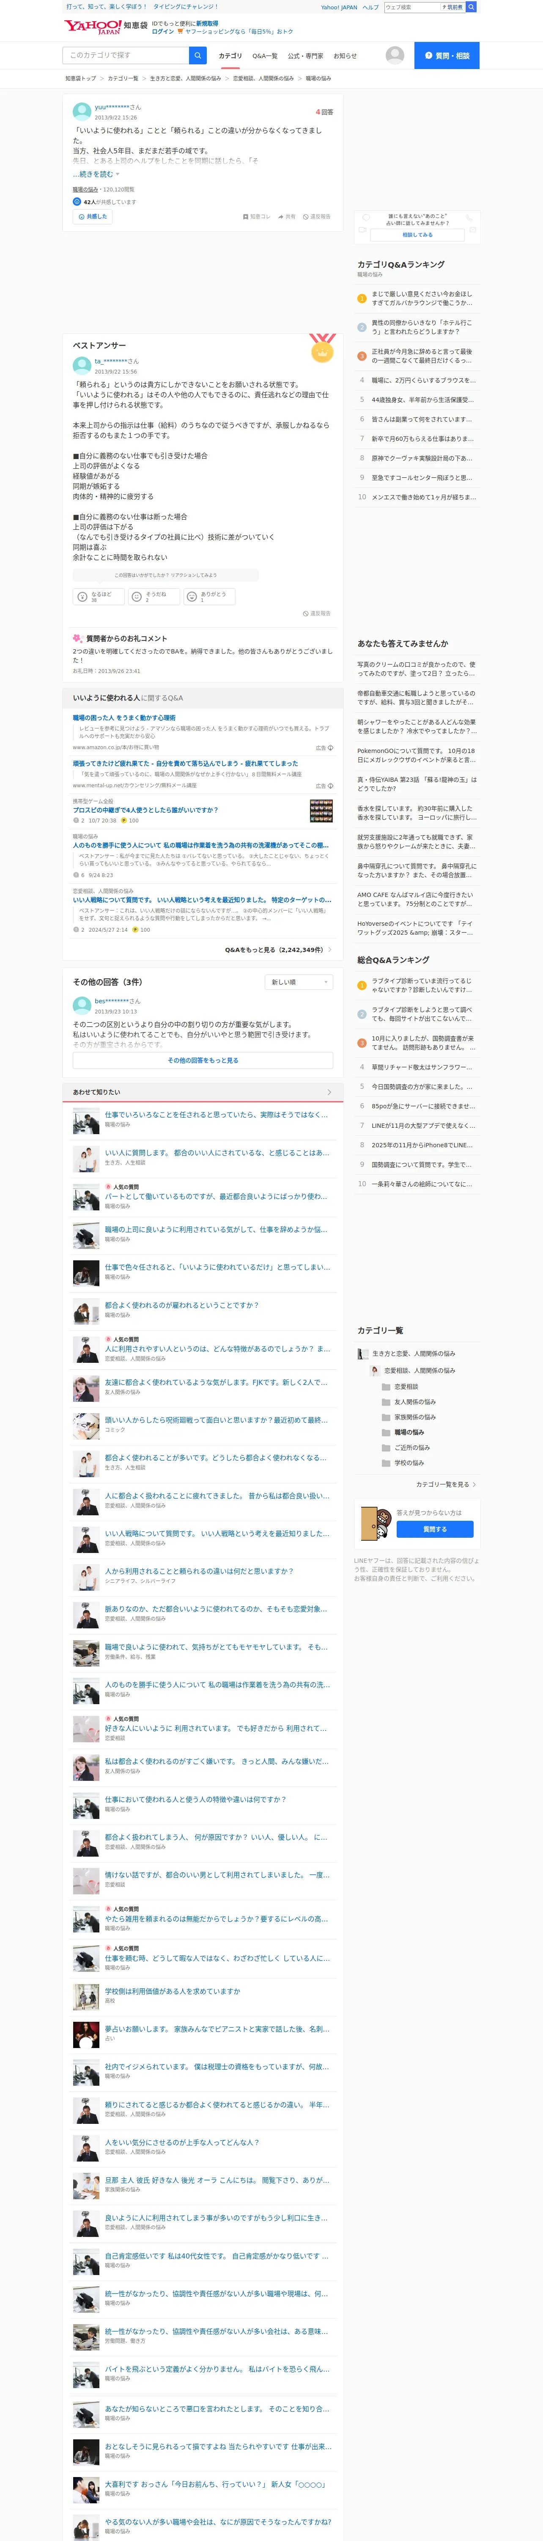
Task: Click the blue 質問する button
Action: pos(435,1529)
